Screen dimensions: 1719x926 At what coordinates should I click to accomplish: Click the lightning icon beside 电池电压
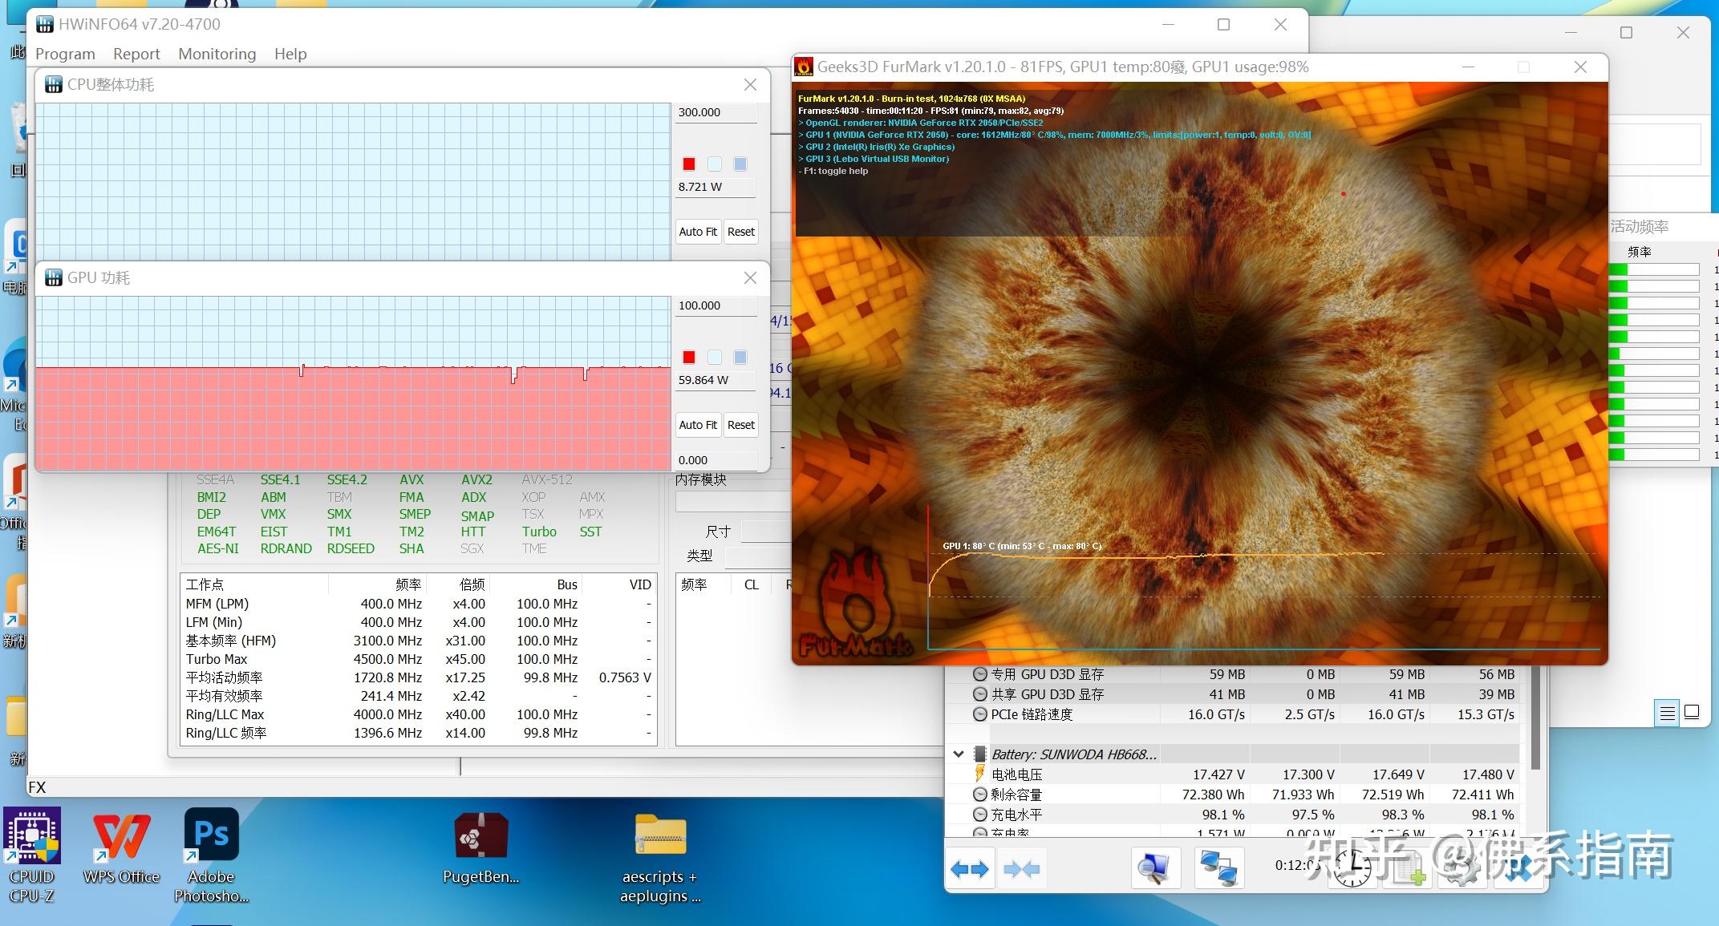pos(979,774)
